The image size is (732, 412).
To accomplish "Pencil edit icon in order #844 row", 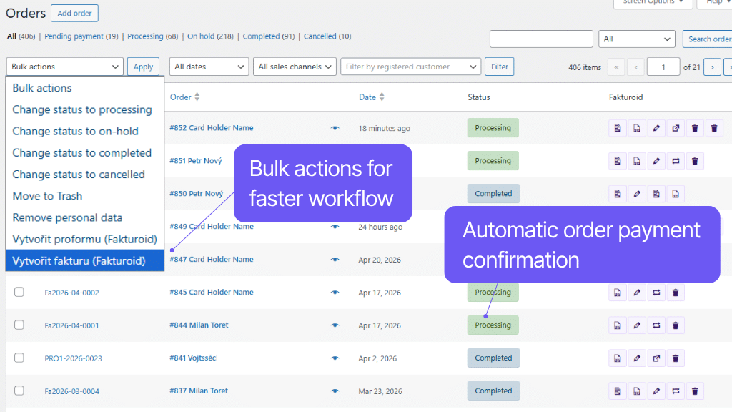I will click(637, 325).
